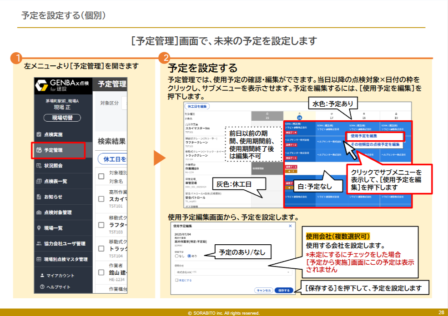Click the ヘルプサイト question mark icon
448x316 pixels.
(x=42, y=287)
